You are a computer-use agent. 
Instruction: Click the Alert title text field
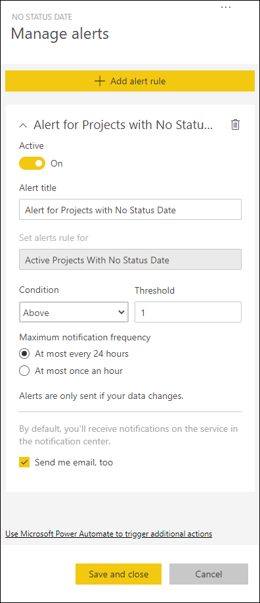[131, 209]
